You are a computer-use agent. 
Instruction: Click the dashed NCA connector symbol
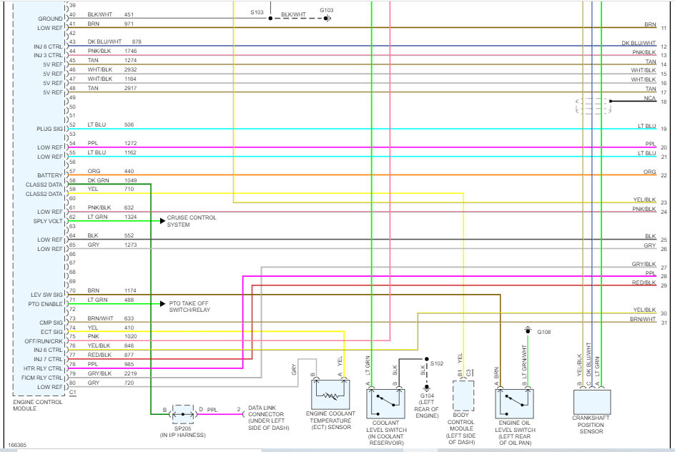[x=593, y=106]
